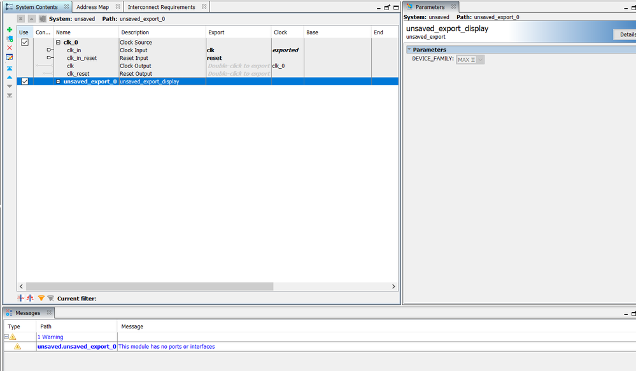This screenshot has width=636, height=371.
Task: Click 'This module has no ports or interfaces'
Action: pyautogui.click(x=166, y=346)
